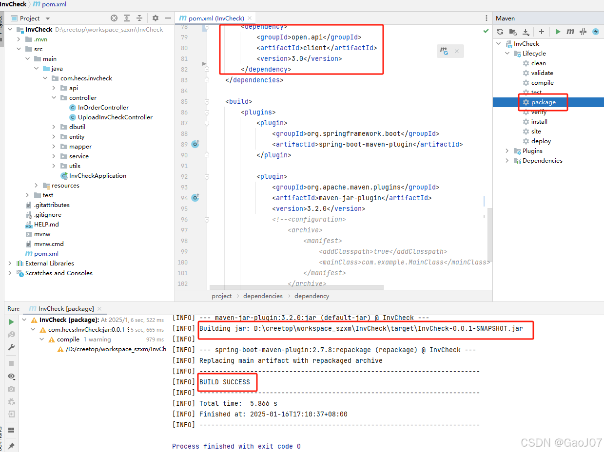This screenshot has width=604, height=452.
Task: Collapse all nodes in the Project panel
Action: tap(140, 18)
